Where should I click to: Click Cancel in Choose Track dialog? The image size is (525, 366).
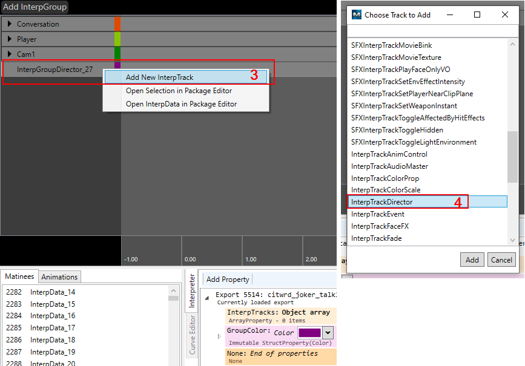click(501, 260)
